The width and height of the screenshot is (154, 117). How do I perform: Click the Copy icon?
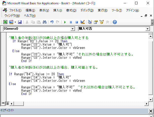(33, 22)
